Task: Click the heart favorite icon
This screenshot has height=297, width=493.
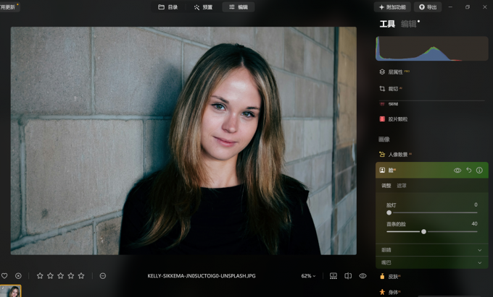Action: [x=4, y=276]
